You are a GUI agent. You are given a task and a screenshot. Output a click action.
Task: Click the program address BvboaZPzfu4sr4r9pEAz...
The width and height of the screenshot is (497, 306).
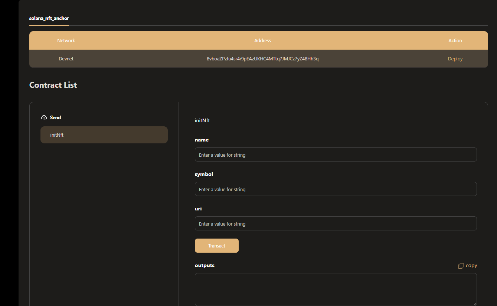pyautogui.click(x=262, y=59)
